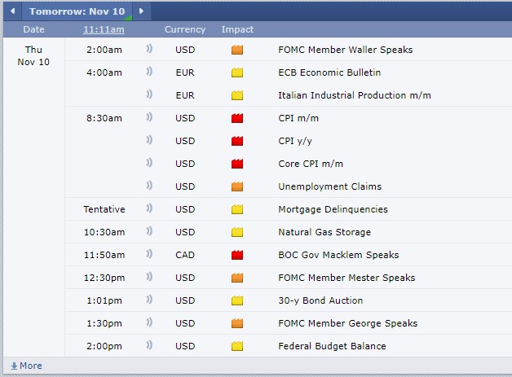512x377 pixels.
Task: Open the Federal Budget Balance event
Action: coord(332,346)
